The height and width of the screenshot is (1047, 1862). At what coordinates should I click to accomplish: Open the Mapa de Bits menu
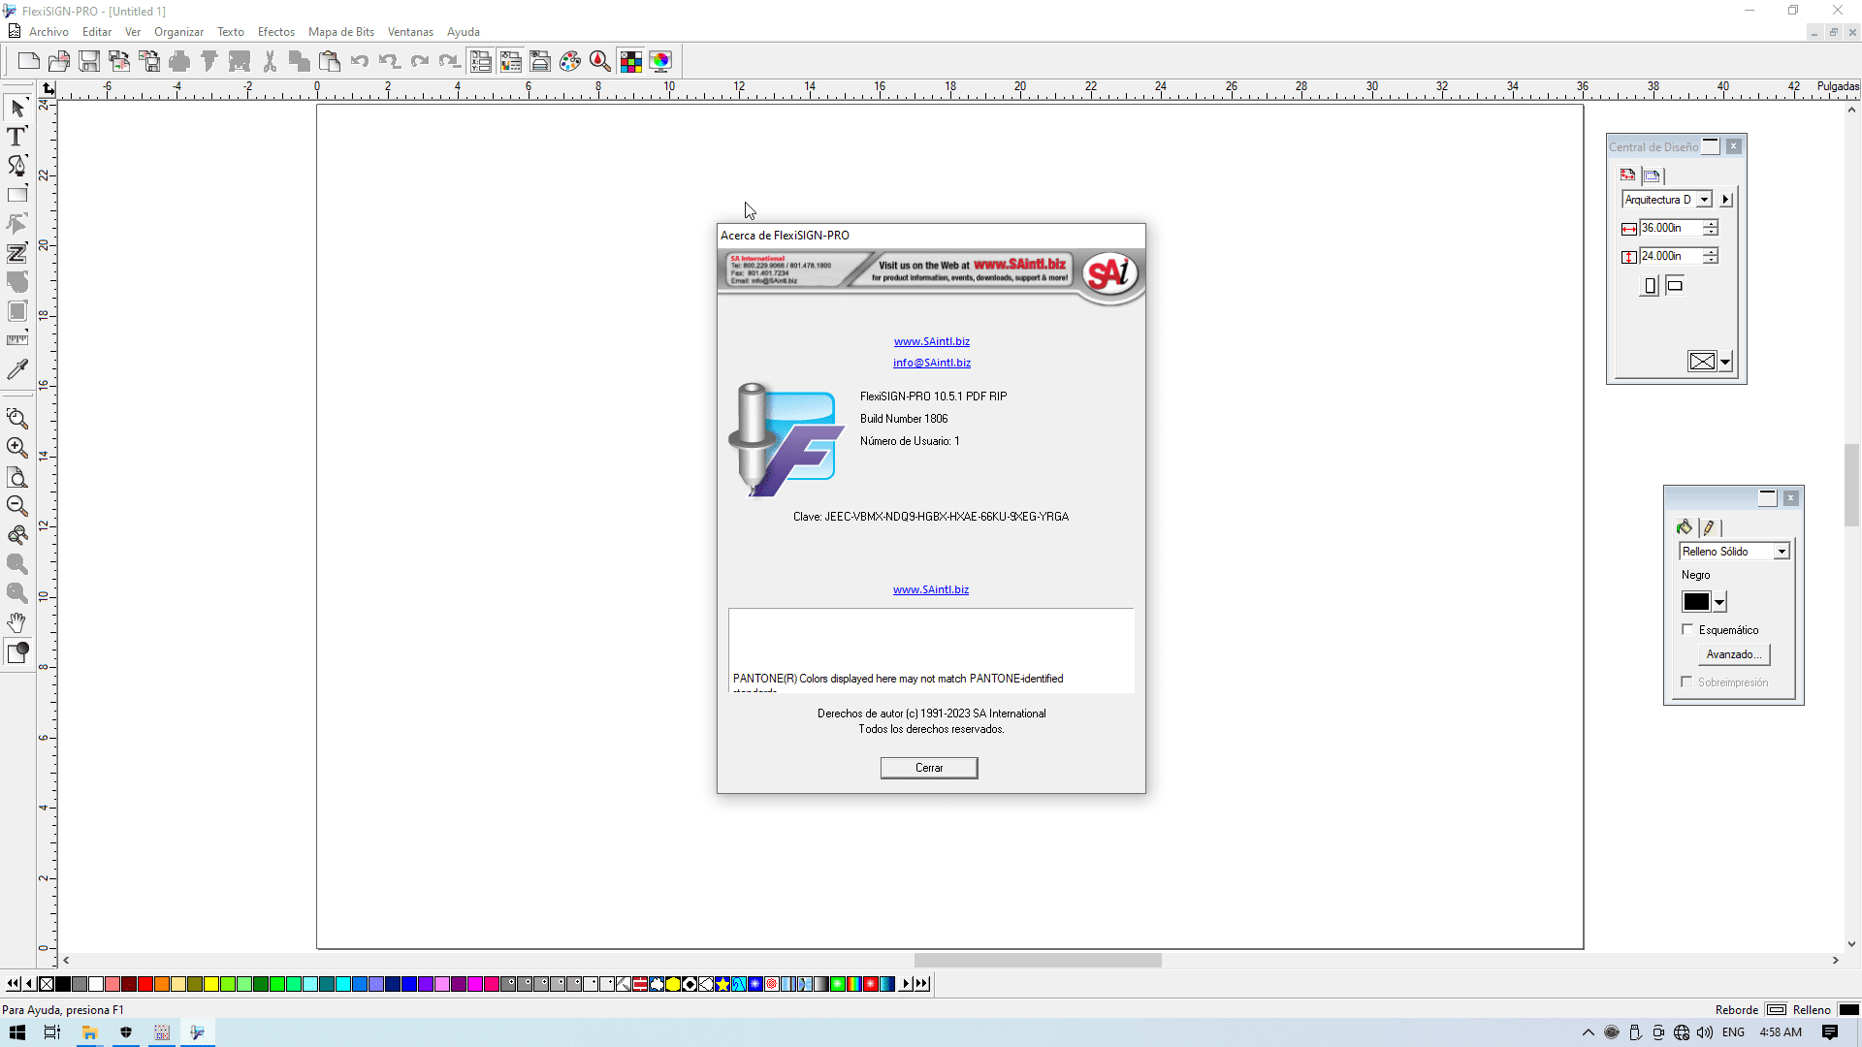click(x=340, y=32)
